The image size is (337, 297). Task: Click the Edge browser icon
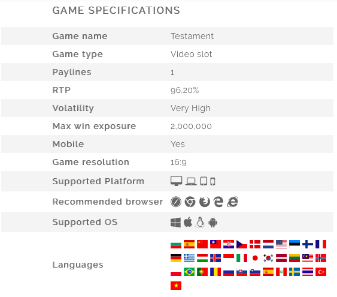[x=218, y=202]
